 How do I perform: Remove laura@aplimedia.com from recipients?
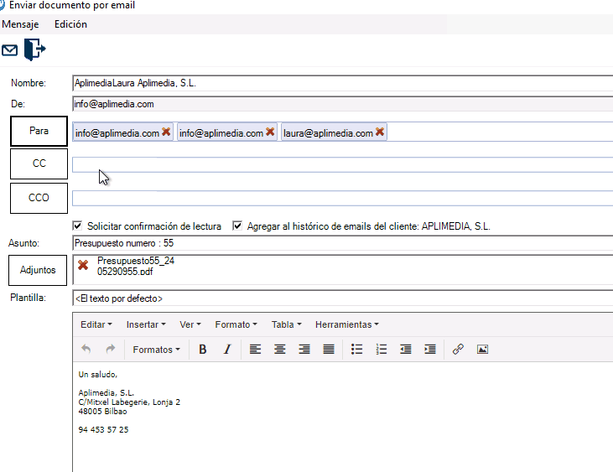380,132
